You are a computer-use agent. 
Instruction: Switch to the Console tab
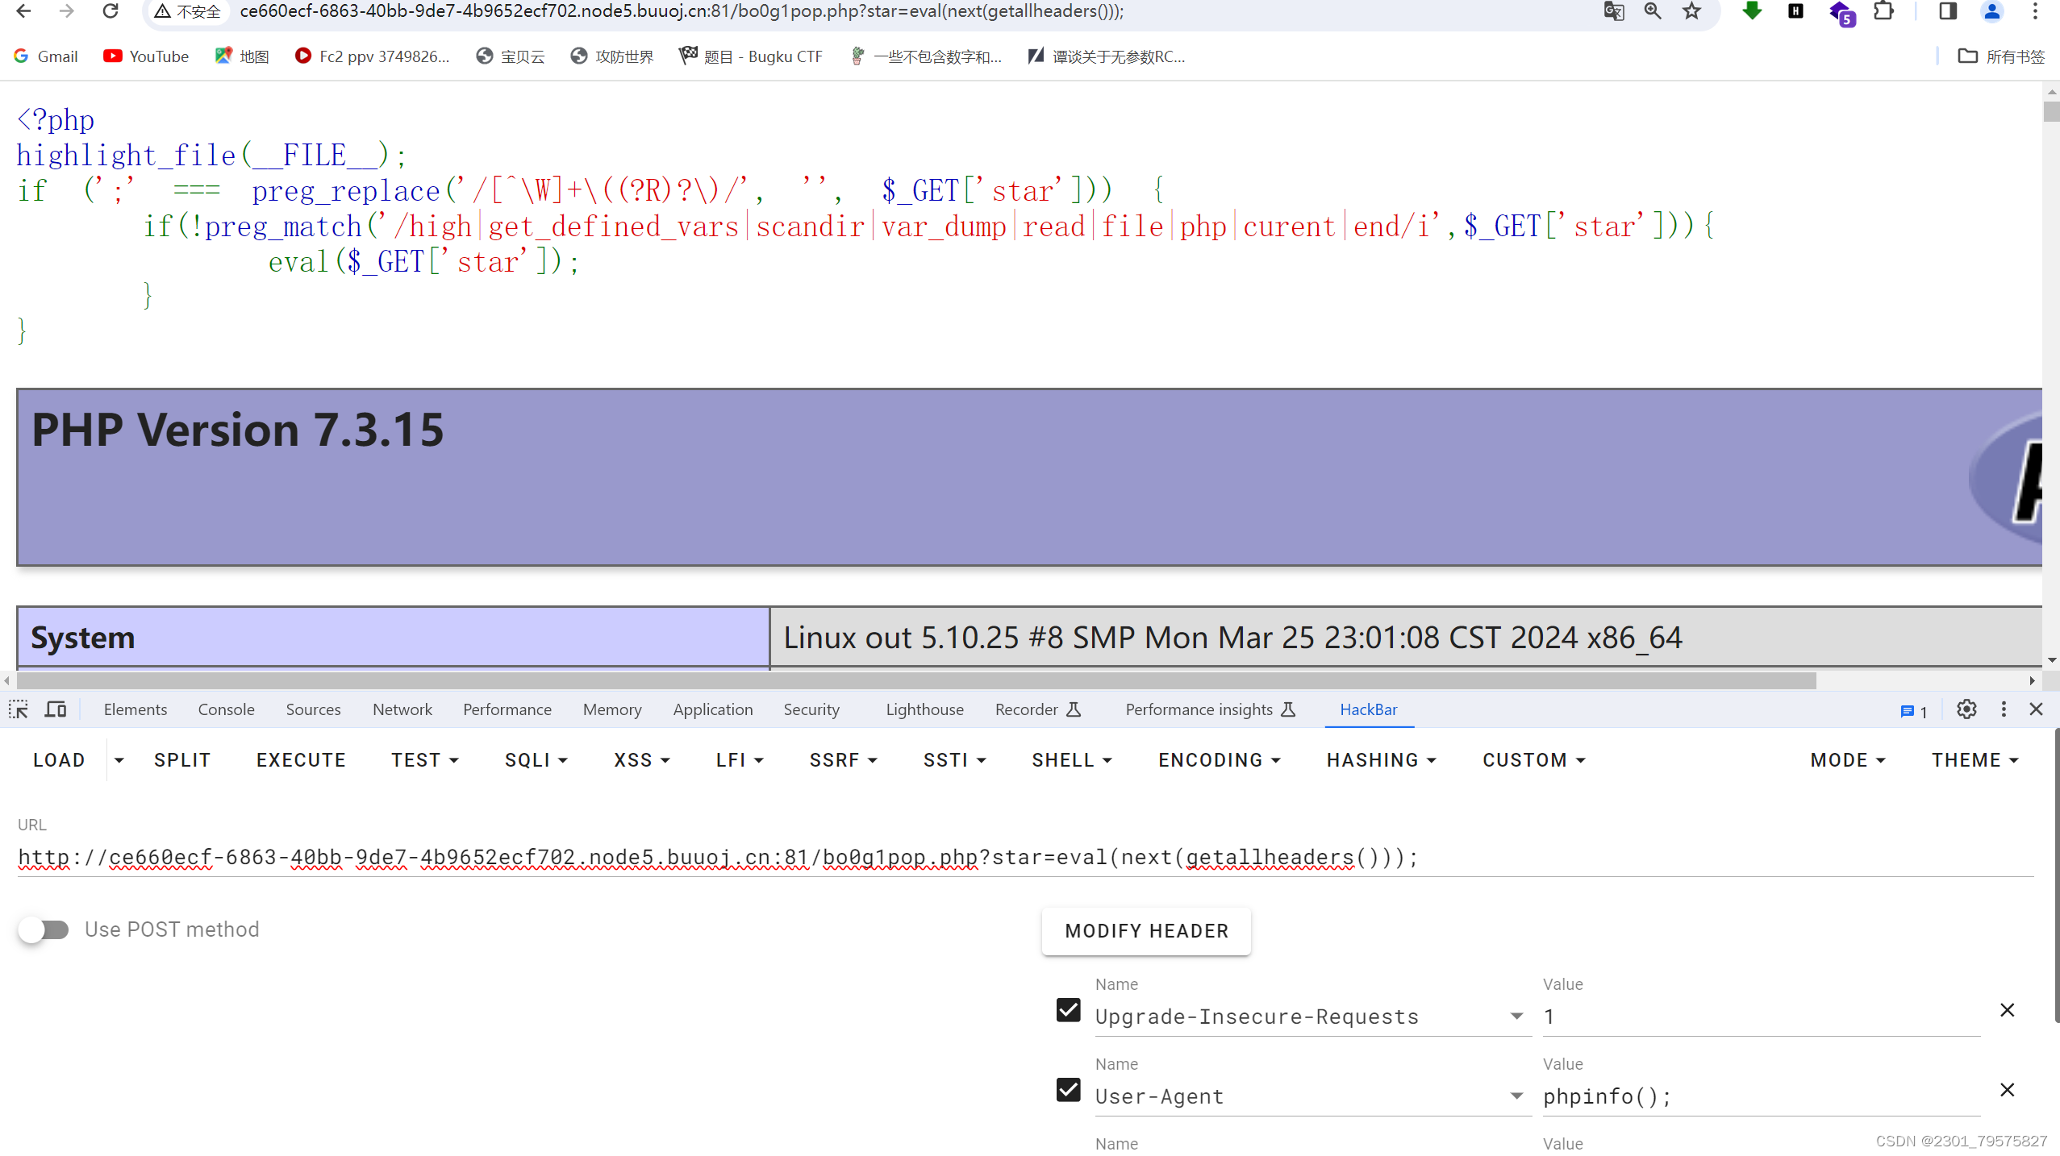pos(226,709)
